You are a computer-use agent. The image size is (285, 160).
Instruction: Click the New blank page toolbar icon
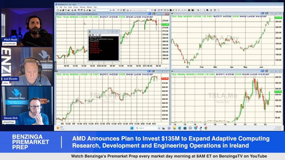pos(58,10)
